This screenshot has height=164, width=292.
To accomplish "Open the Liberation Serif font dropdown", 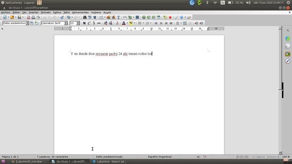I will (66, 23).
